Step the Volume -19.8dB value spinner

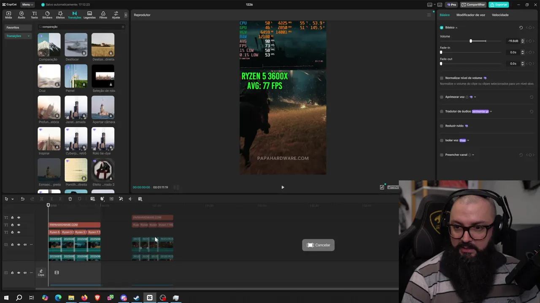(522, 41)
